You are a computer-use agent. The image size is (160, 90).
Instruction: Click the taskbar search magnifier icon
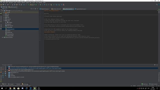6,88
